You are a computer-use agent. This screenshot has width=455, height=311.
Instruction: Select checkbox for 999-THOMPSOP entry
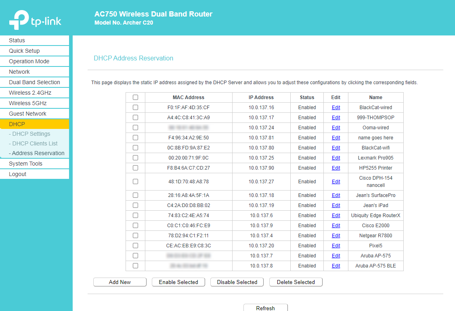[x=135, y=118]
